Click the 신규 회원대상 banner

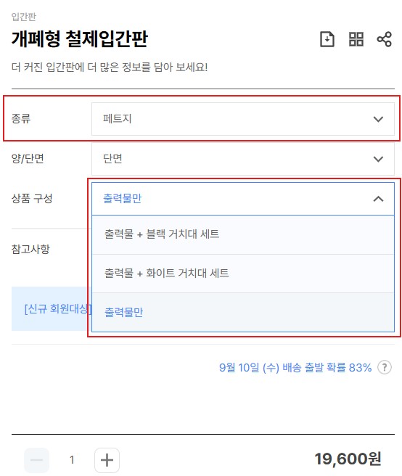[52, 308]
